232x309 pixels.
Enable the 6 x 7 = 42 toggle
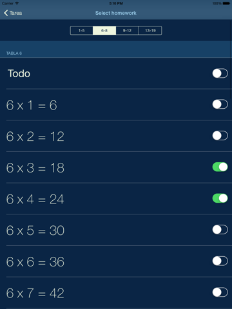tap(220, 292)
